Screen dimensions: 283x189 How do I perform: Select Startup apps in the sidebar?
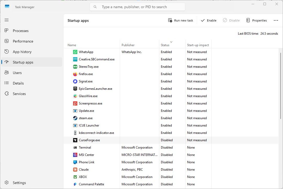click(32, 62)
